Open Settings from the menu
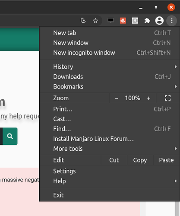Viewport: 180px width, 216px height. click(110, 171)
